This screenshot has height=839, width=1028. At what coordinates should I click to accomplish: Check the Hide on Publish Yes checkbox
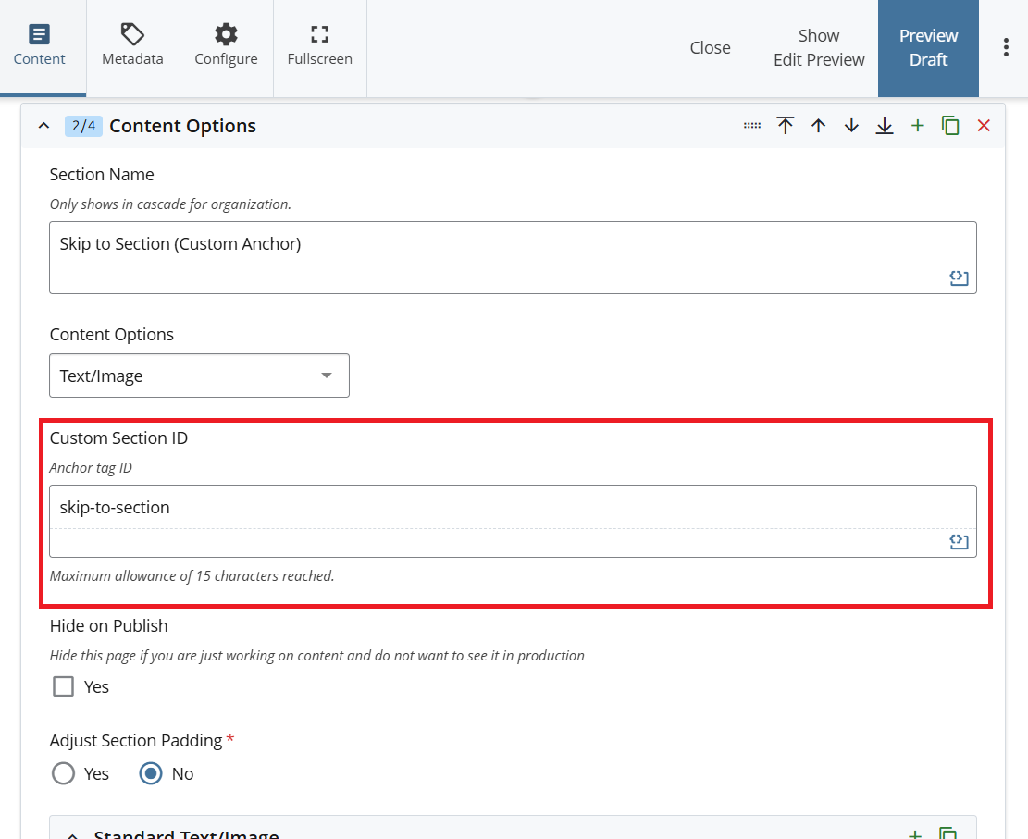click(x=64, y=686)
